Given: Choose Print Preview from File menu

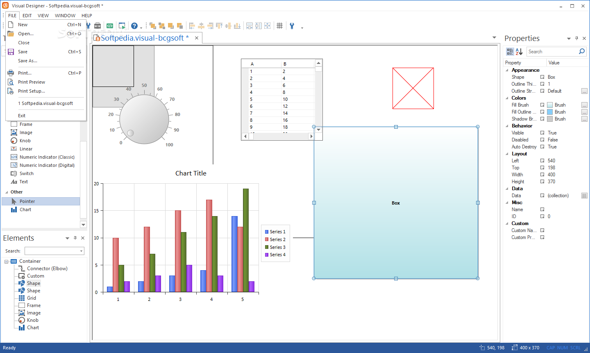Looking at the screenshot, I should pos(46,82).
